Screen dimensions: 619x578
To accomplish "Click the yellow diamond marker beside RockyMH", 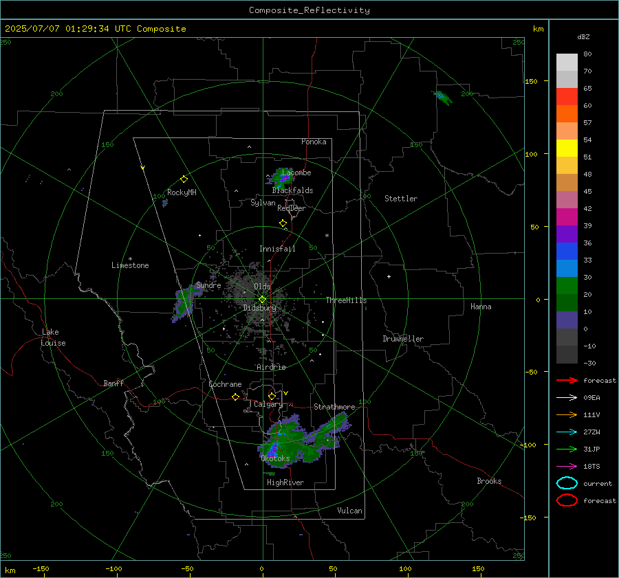I will click(x=184, y=179).
